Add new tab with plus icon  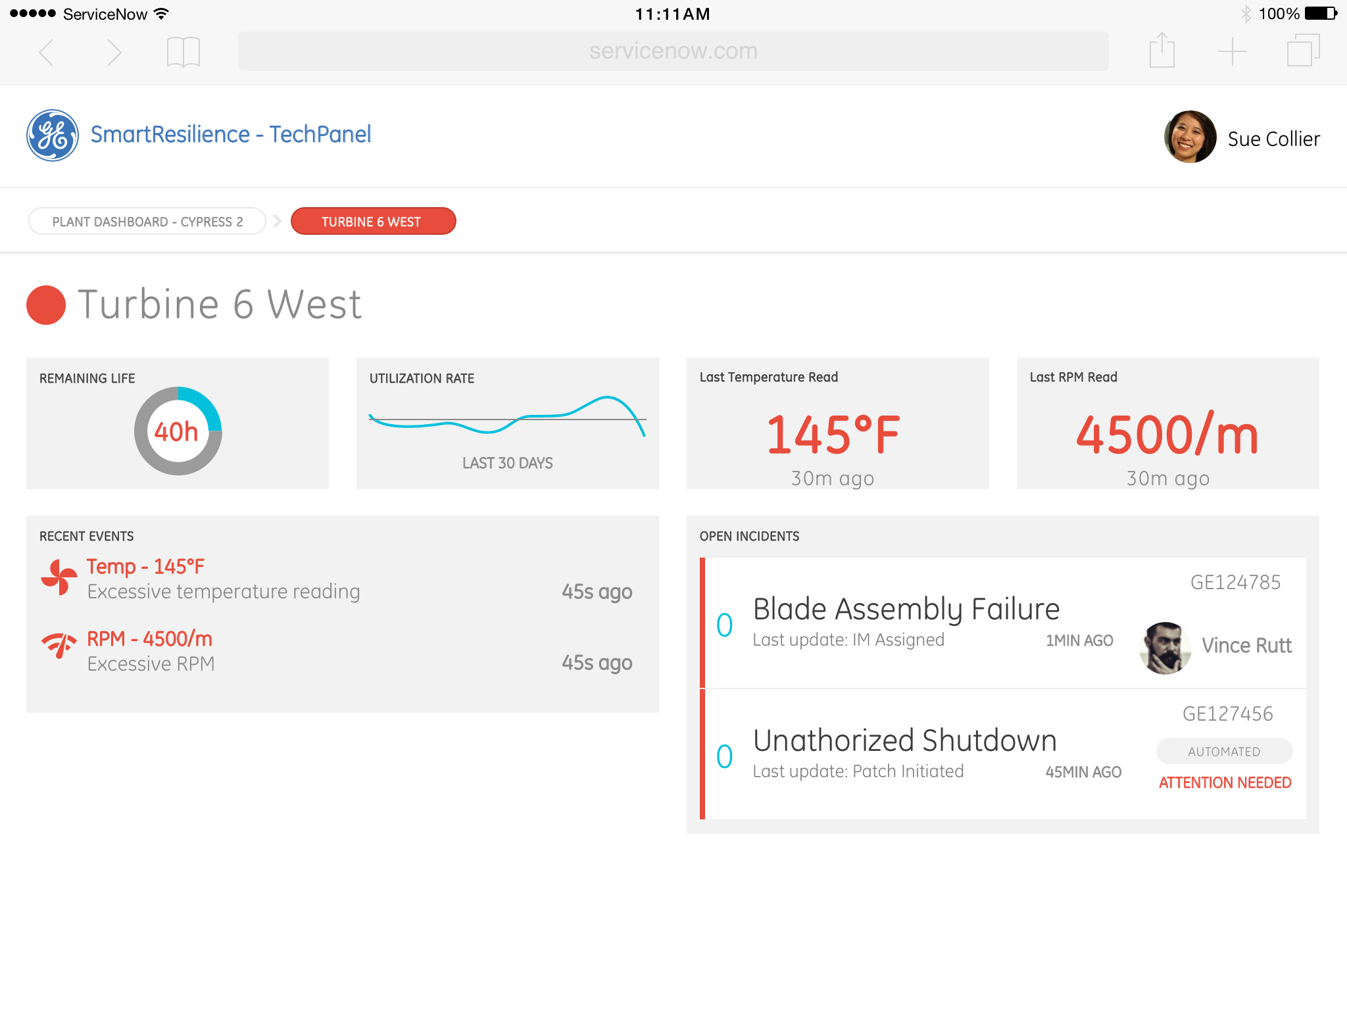[x=1232, y=51]
